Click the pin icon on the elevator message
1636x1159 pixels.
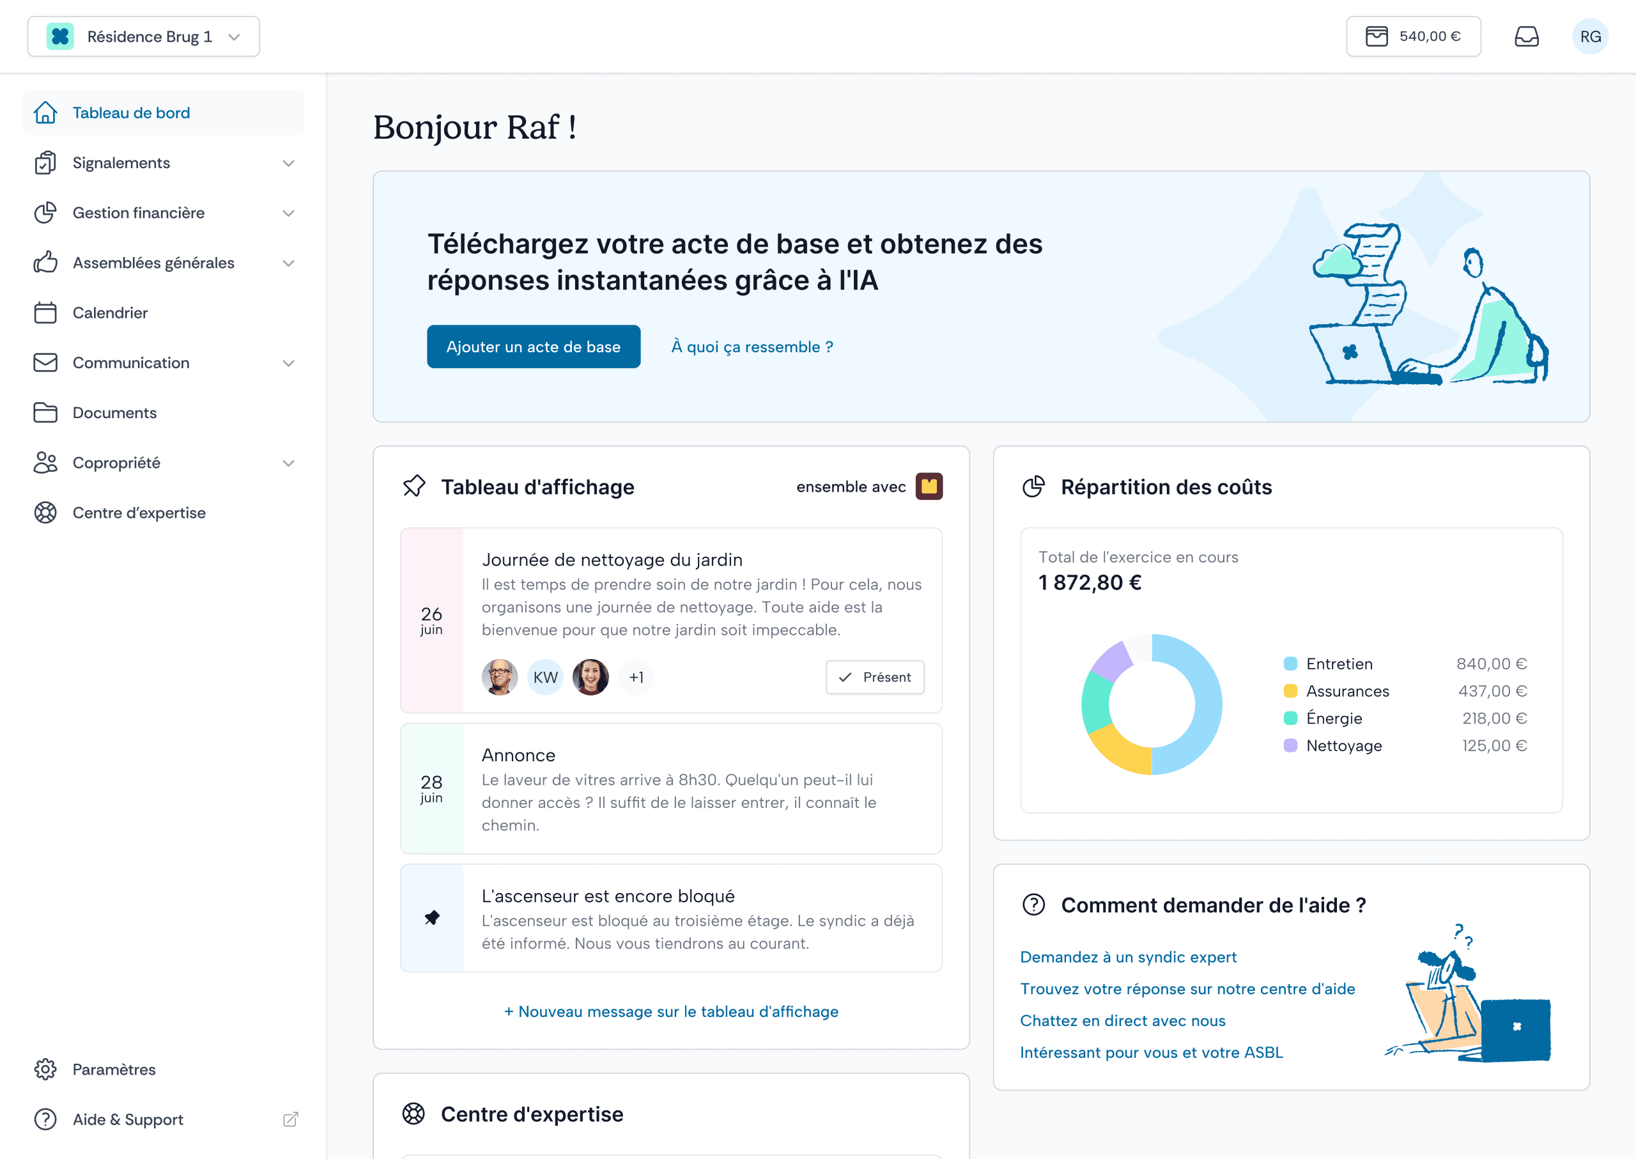[x=431, y=918]
